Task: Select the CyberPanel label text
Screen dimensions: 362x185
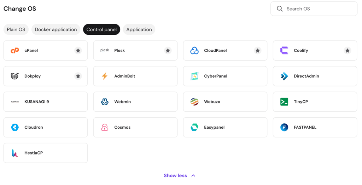Action: coord(216,76)
